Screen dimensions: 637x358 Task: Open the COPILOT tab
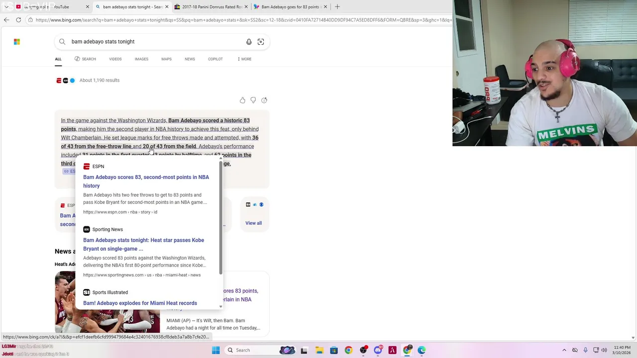click(215, 59)
